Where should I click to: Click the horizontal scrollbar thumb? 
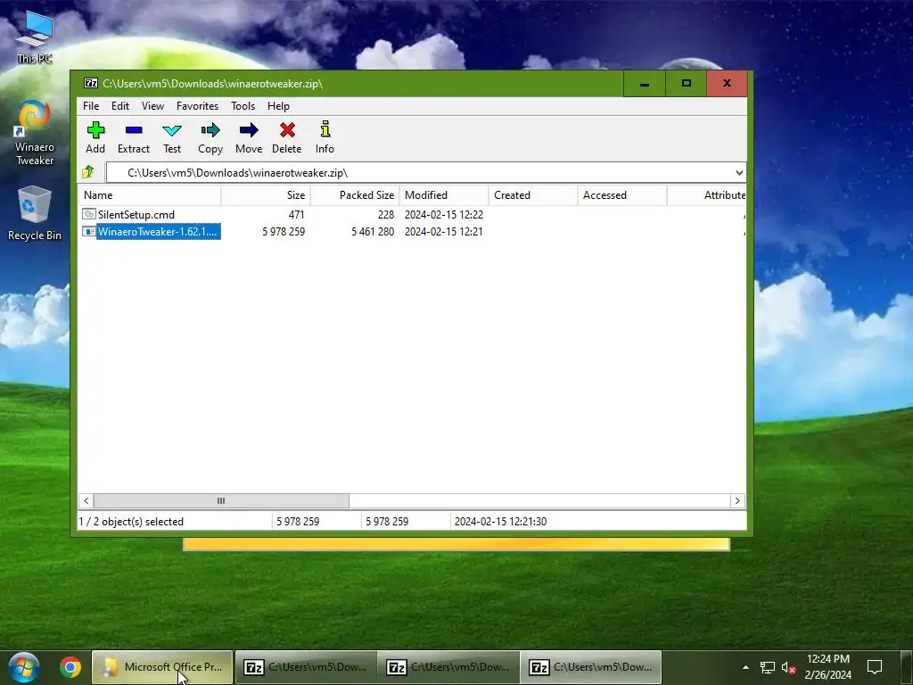221,501
